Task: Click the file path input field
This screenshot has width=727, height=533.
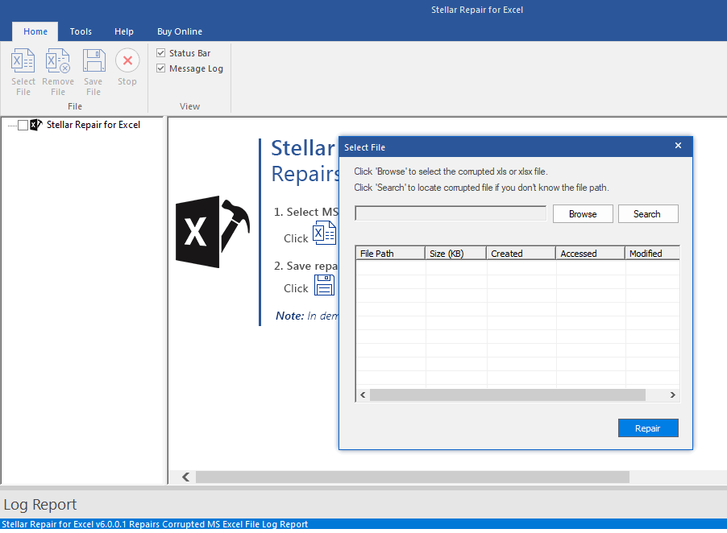Action: 451,213
